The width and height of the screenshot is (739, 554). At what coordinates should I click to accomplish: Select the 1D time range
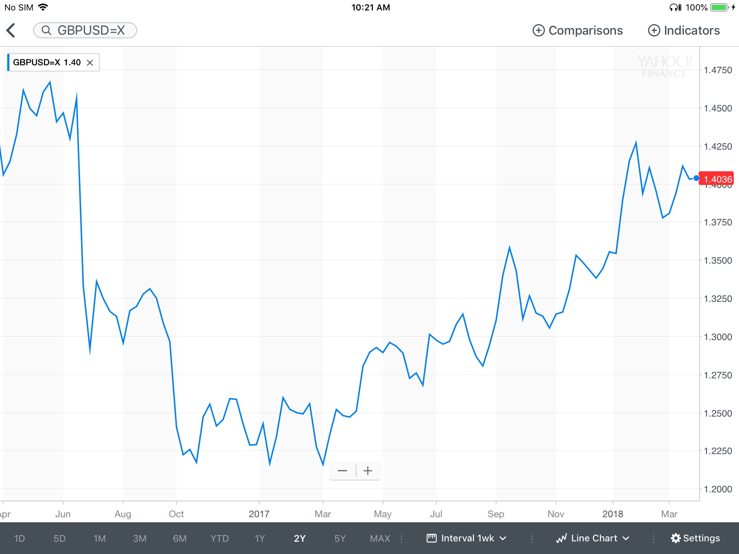coord(19,538)
